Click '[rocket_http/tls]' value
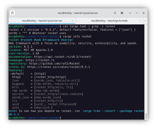This screenshot has height=128, width=156. coord(49,101)
